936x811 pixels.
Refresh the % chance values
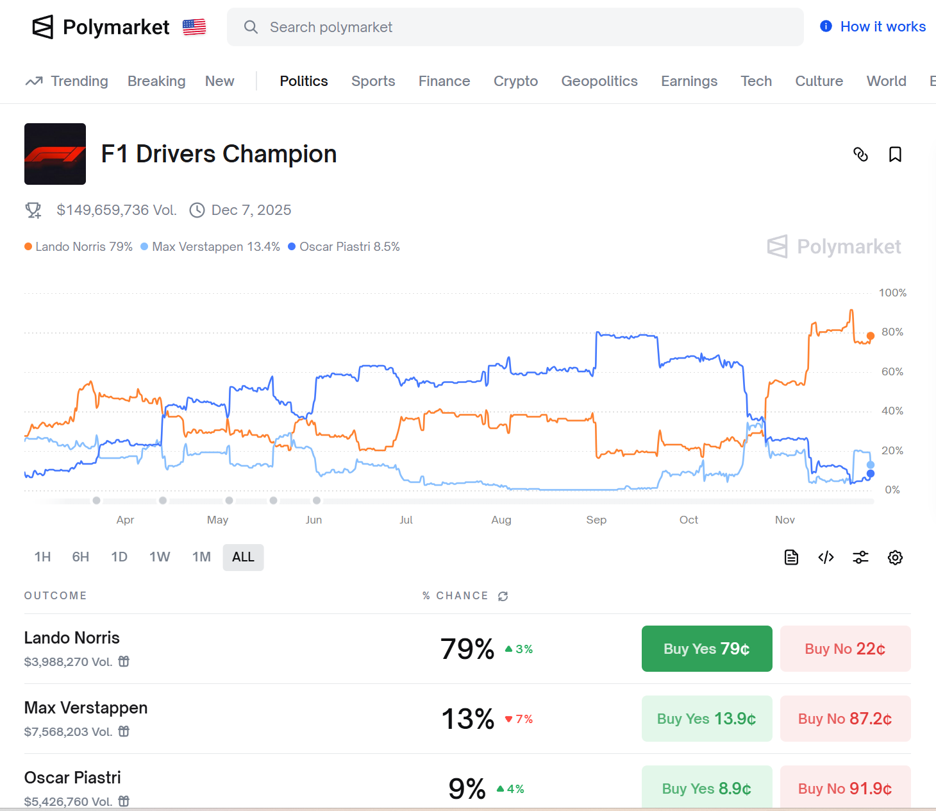503,596
